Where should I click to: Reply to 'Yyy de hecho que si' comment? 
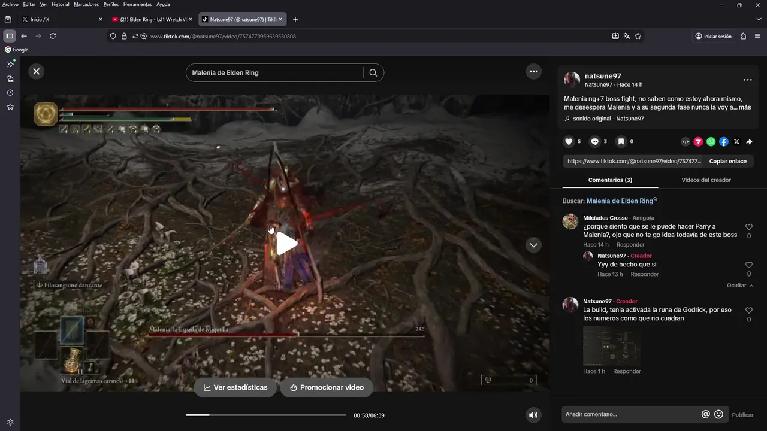(x=644, y=274)
